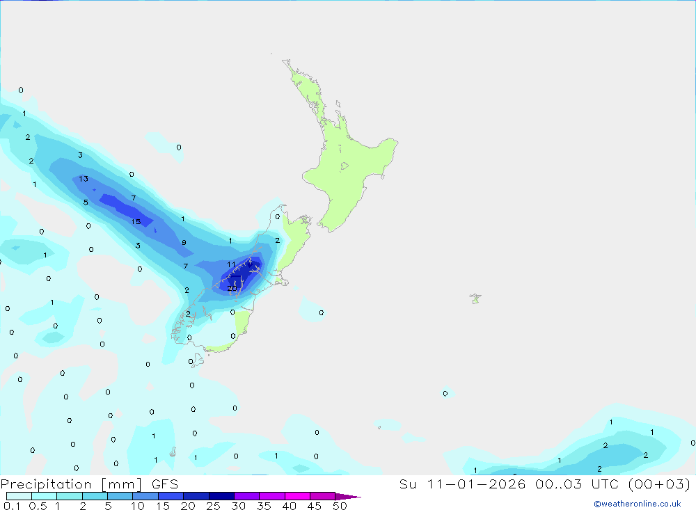
Task: Click the "Precipitation [mm]" title text
Action: 71,484
